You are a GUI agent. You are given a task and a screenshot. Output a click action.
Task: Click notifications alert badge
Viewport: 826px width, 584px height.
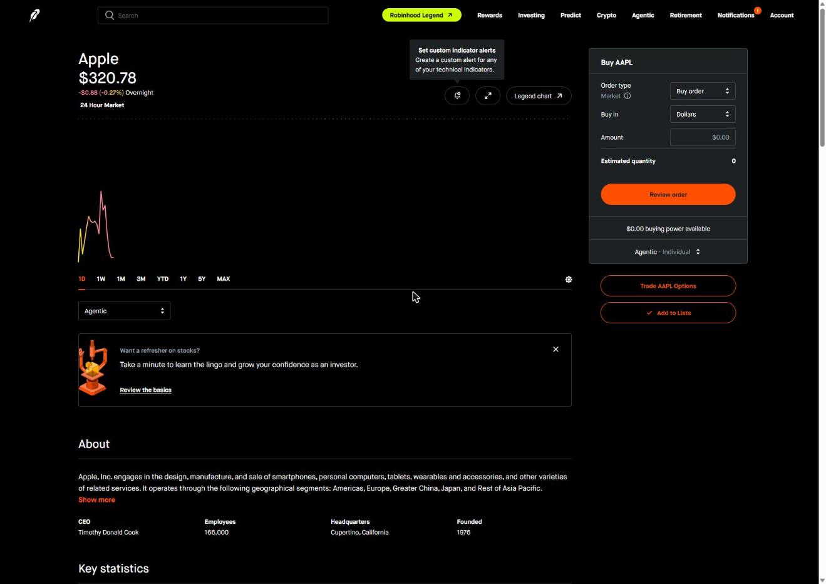click(x=758, y=10)
